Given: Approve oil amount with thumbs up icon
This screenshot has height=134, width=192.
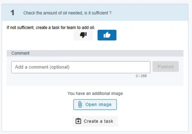Looking at the screenshot, I should point(107,35).
